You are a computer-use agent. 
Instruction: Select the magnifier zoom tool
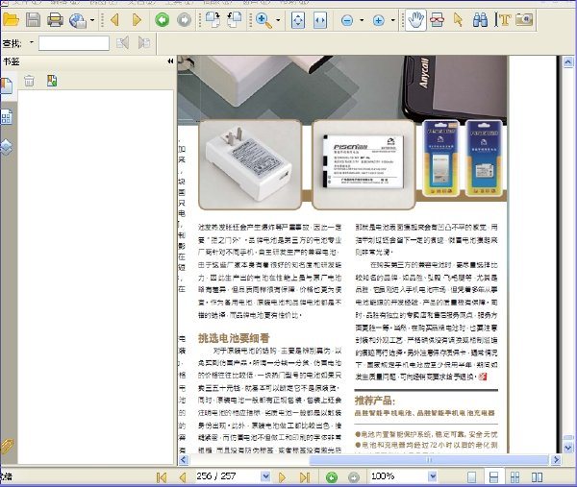click(263, 20)
